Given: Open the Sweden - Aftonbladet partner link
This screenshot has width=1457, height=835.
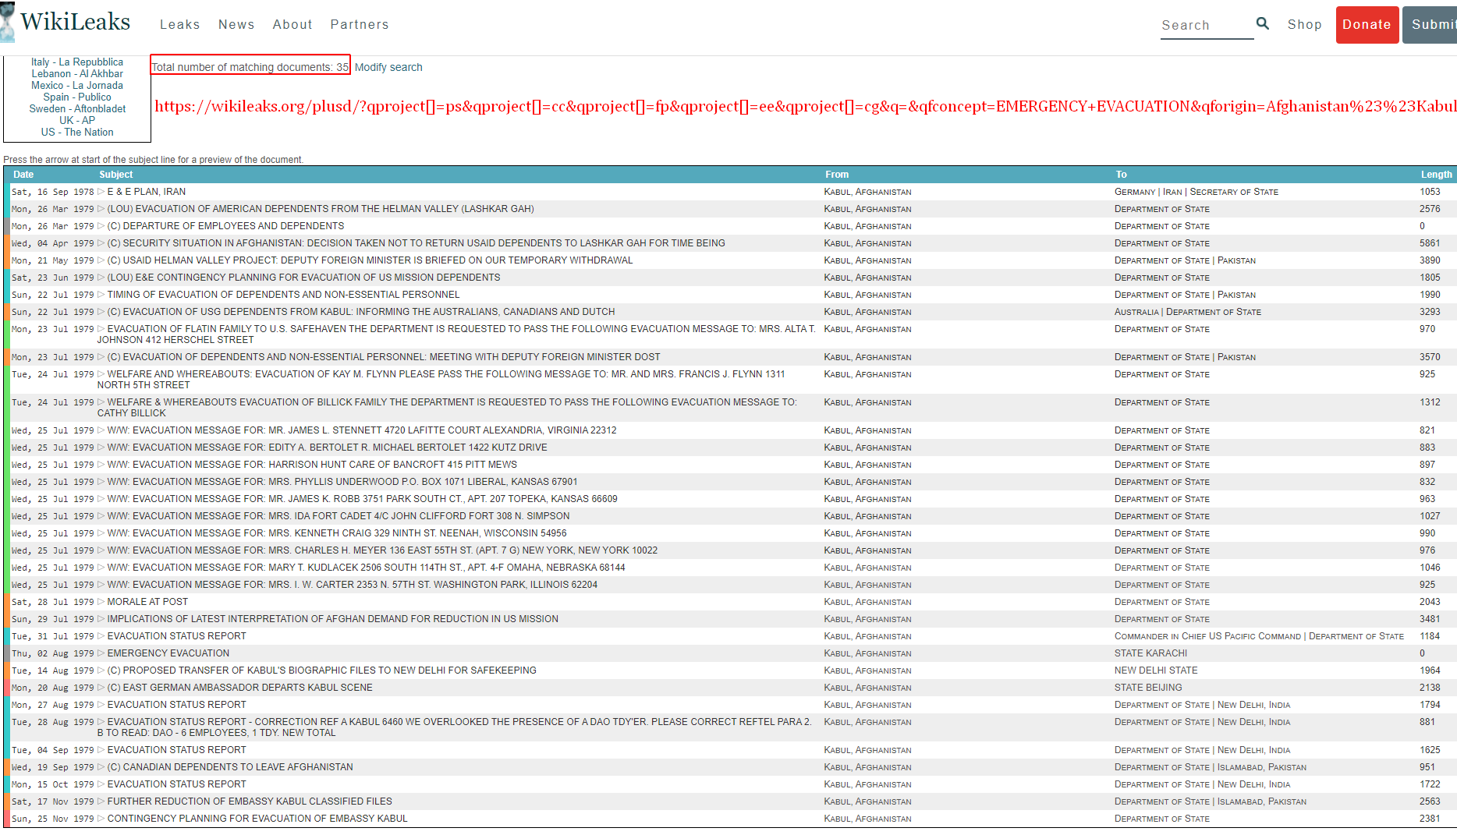Looking at the screenshot, I should click(x=77, y=108).
